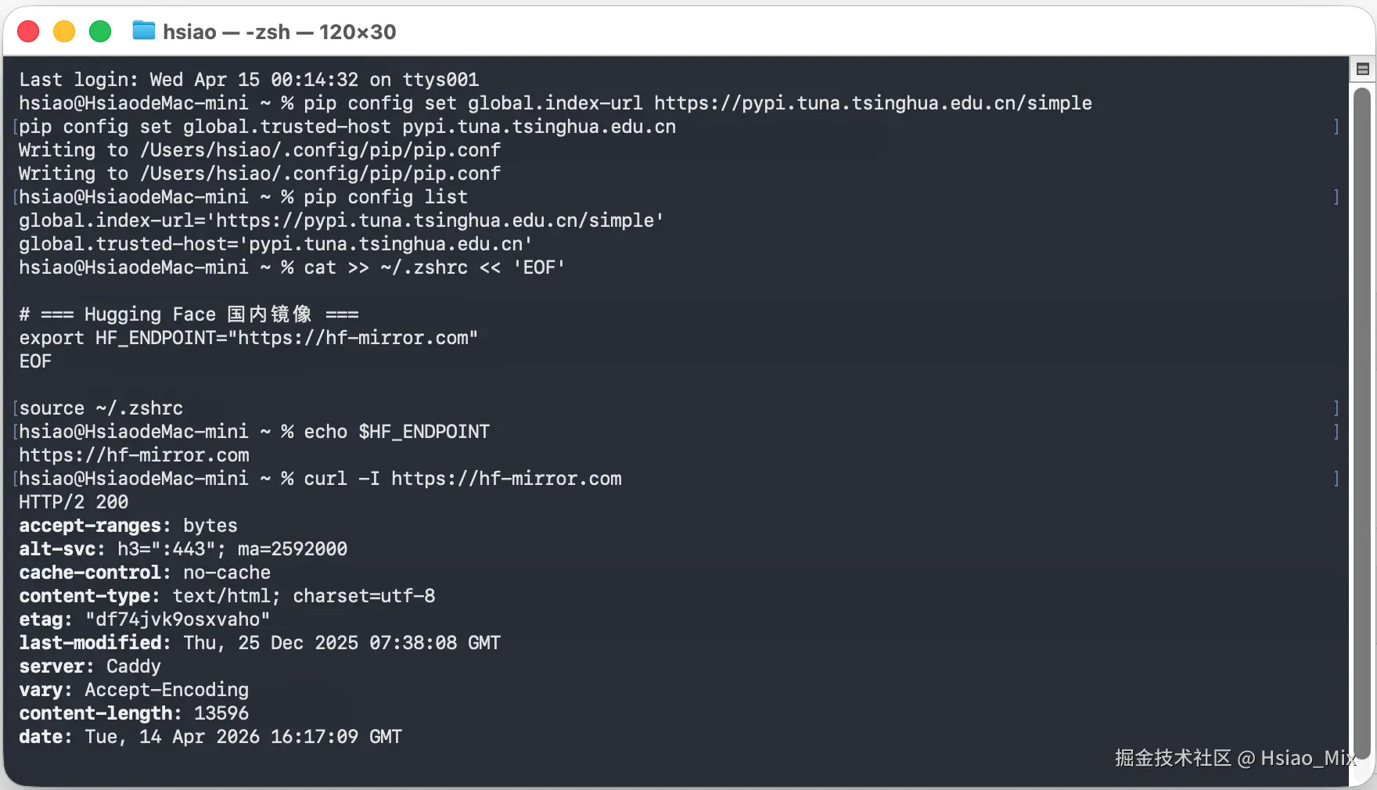This screenshot has width=1377, height=790.
Task: Click the content-length value 13596
Action: (x=221, y=713)
